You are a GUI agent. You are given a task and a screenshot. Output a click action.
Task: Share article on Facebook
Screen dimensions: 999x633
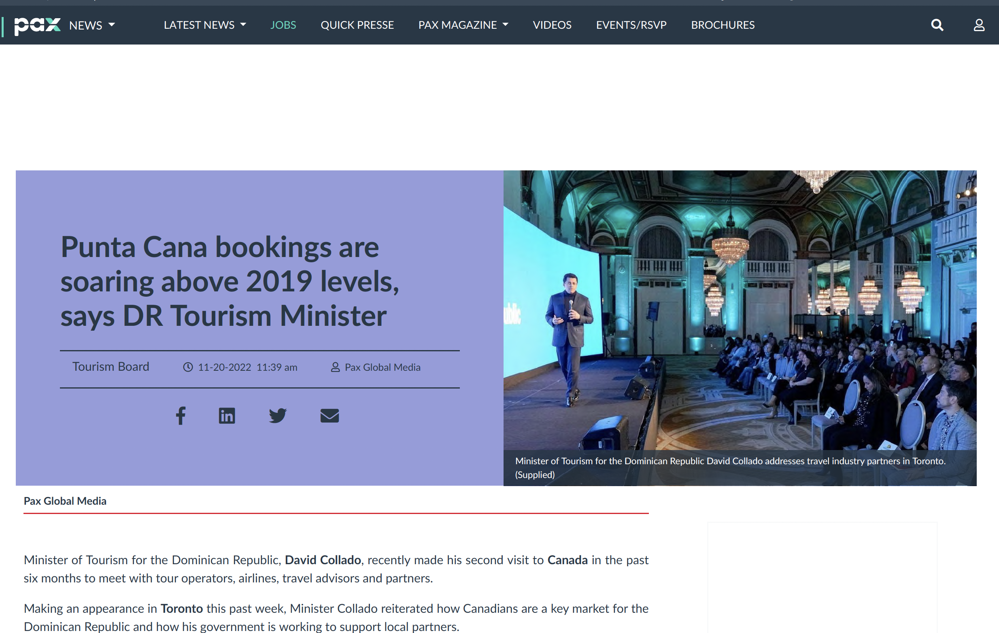coord(181,415)
